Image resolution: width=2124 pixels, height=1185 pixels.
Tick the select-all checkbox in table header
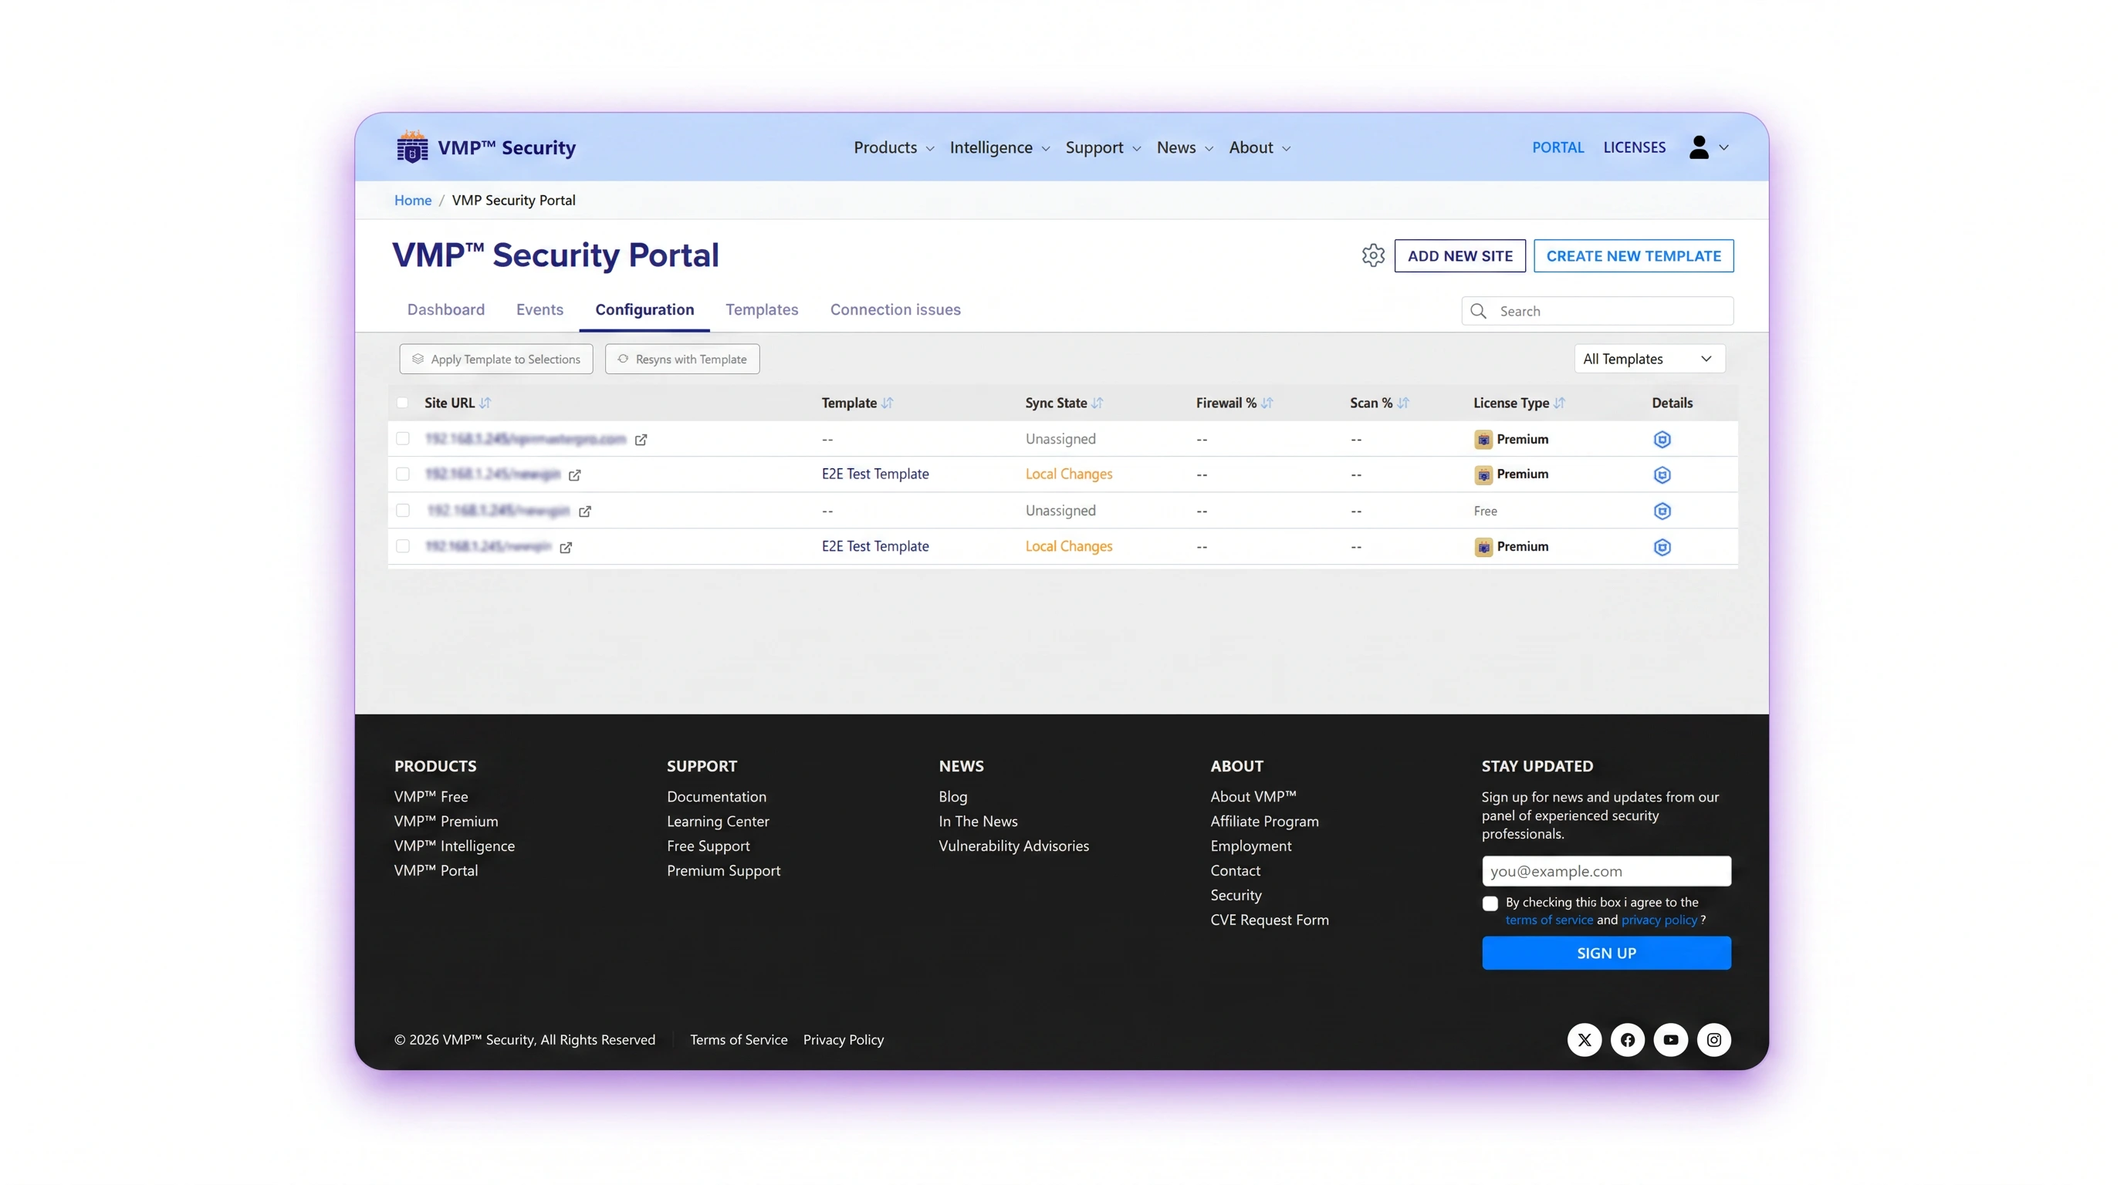(x=402, y=403)
